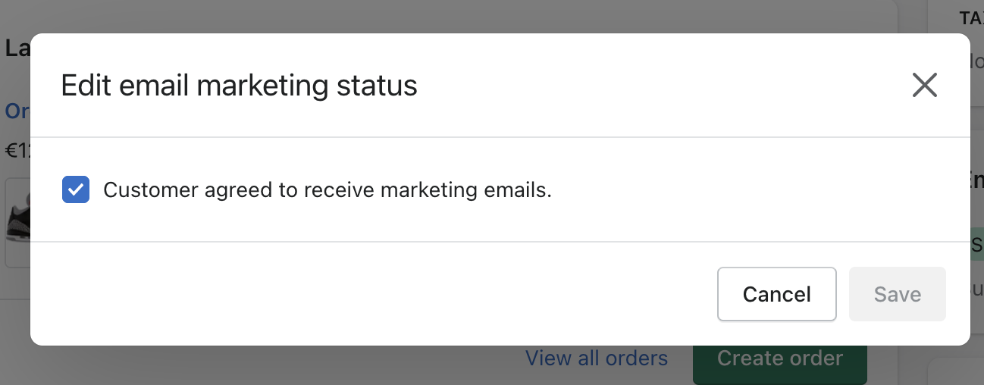Screen dimensions: 984x385
Task: Click the Save button
Action: [898, 294]
